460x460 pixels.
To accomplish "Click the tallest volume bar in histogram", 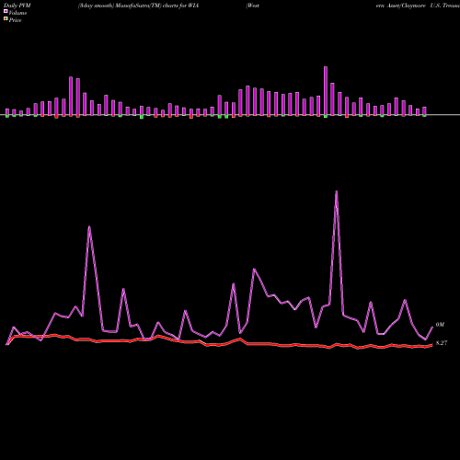I will coord(326,91).
